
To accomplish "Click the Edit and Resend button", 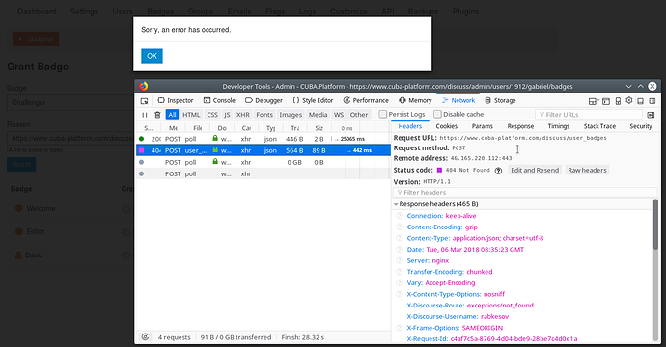I will tap(535, 170).
